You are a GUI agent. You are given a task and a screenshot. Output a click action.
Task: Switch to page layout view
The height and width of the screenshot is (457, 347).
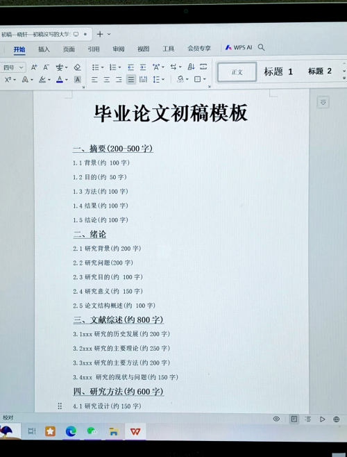(x=294, y=419)
